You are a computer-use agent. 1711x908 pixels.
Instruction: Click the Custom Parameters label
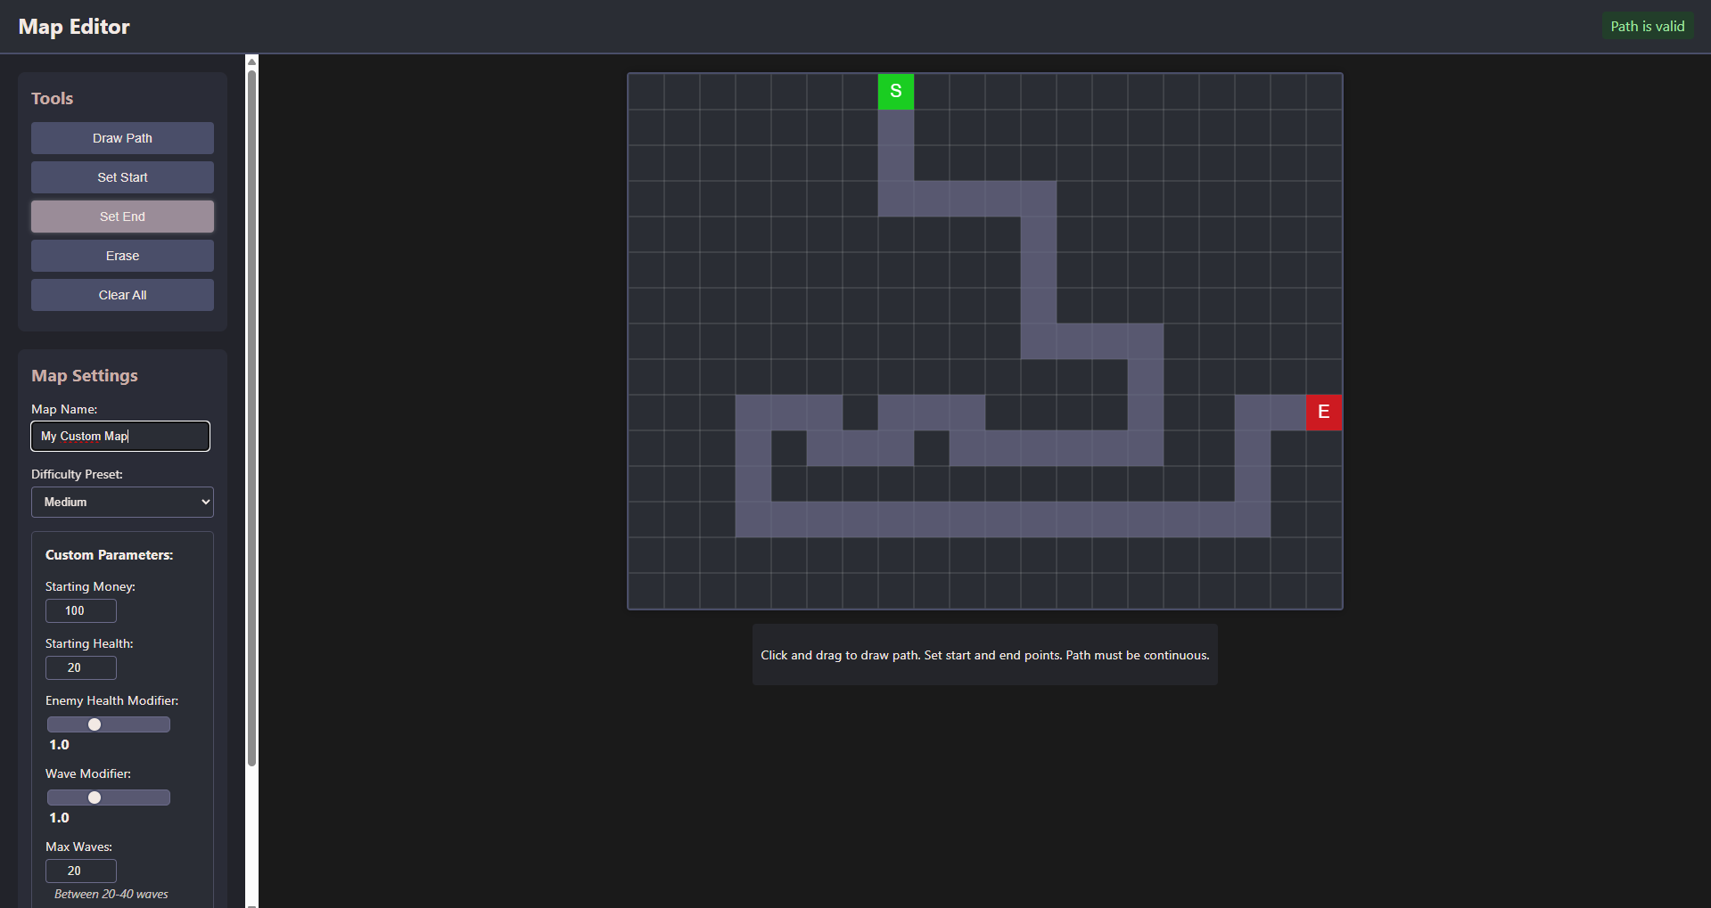click(x=109, y=554)
